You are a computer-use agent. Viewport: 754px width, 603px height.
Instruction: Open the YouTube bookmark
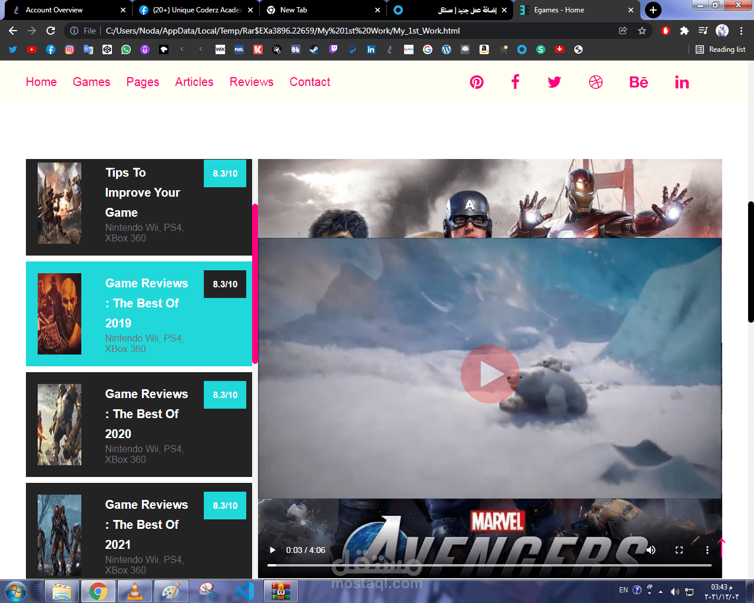coord(32,49)
